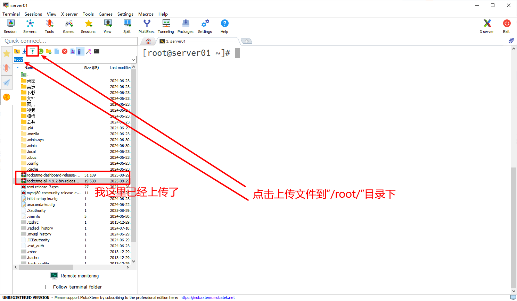Image resolution: width=517 pixels, height=301 pixels.
Task: Go up via the '..' folder entry
Action: pos(25,75)
